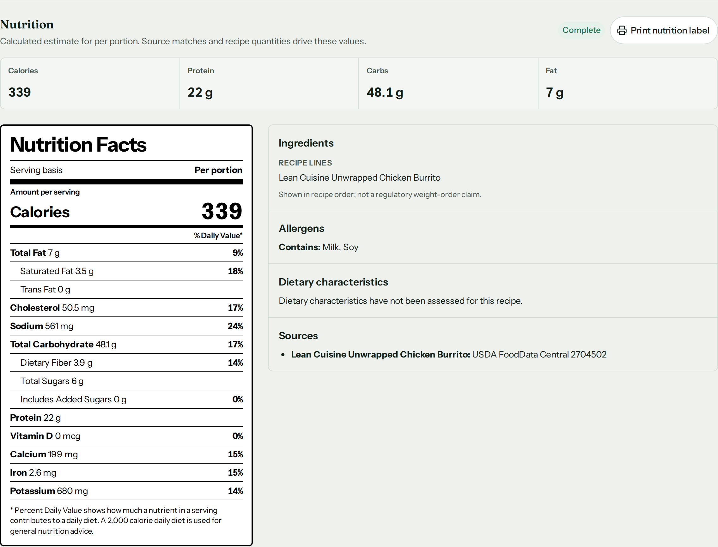
Task: Click the RECIPE LINES subheading
Action: coord(305,163)
